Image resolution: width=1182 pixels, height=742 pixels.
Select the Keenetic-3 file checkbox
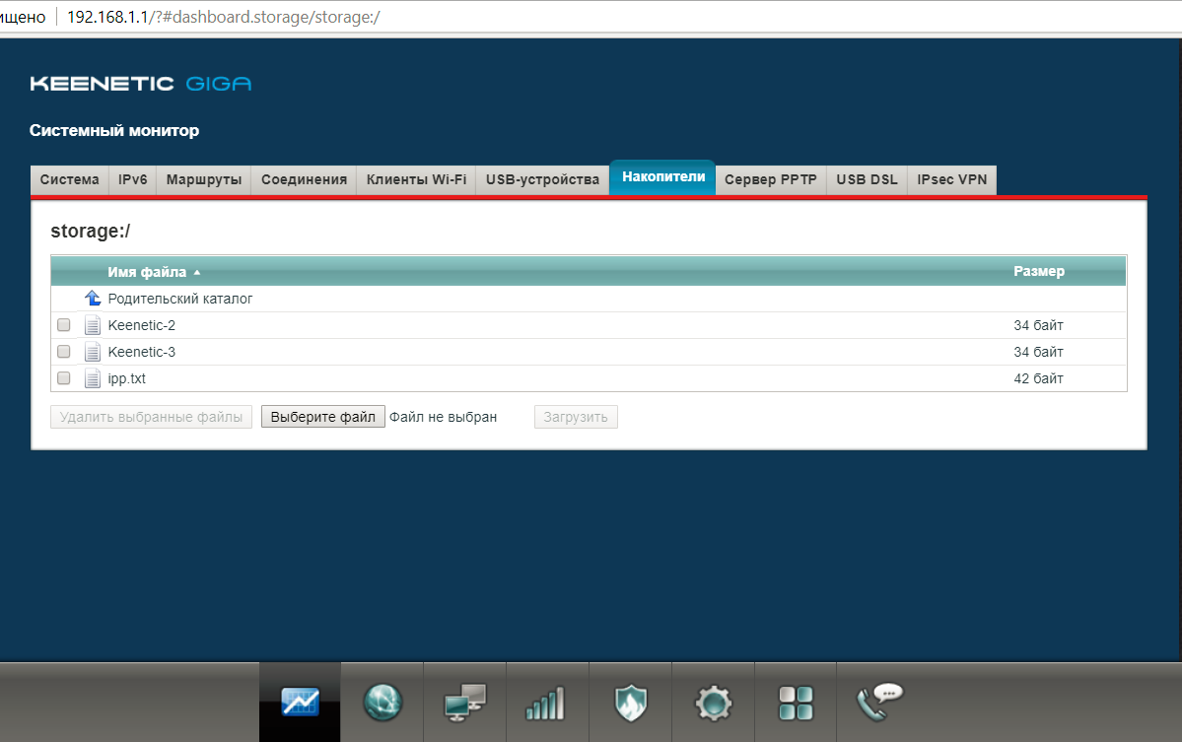(x=64, y=352)
